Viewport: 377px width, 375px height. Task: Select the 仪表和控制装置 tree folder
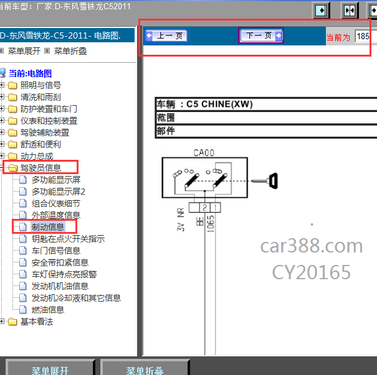(49, 121)
